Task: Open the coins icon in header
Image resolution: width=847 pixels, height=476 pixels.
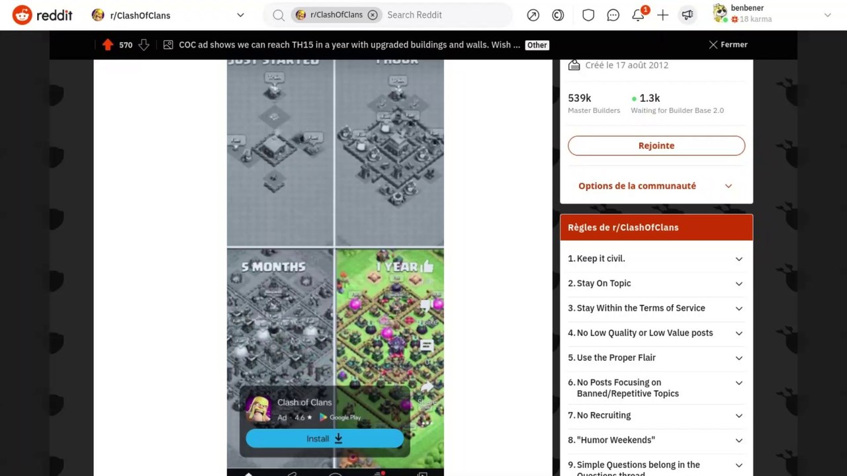Action: click(x=558, y=15)
